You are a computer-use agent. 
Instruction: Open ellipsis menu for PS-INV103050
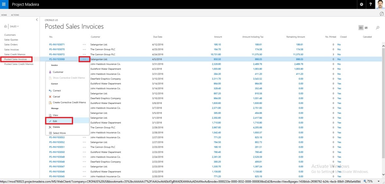click(x=85, y=152)
